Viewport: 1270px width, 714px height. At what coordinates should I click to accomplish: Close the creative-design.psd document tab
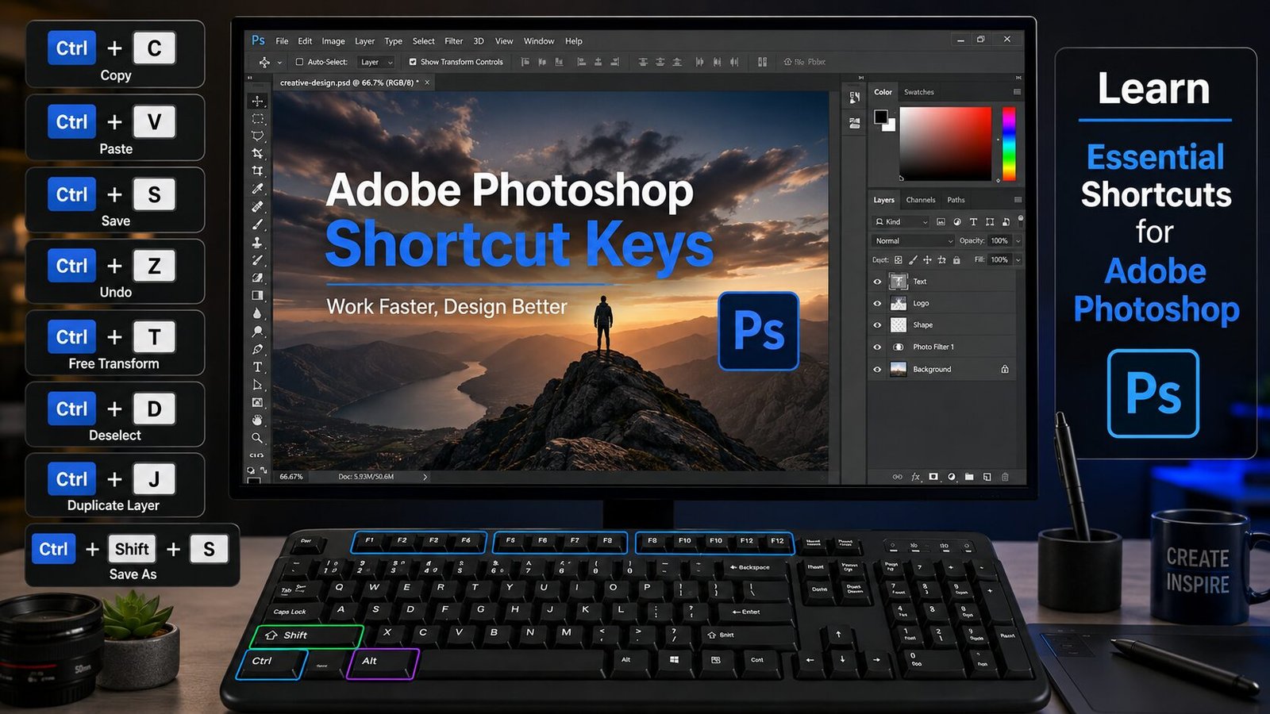(427, 83)
